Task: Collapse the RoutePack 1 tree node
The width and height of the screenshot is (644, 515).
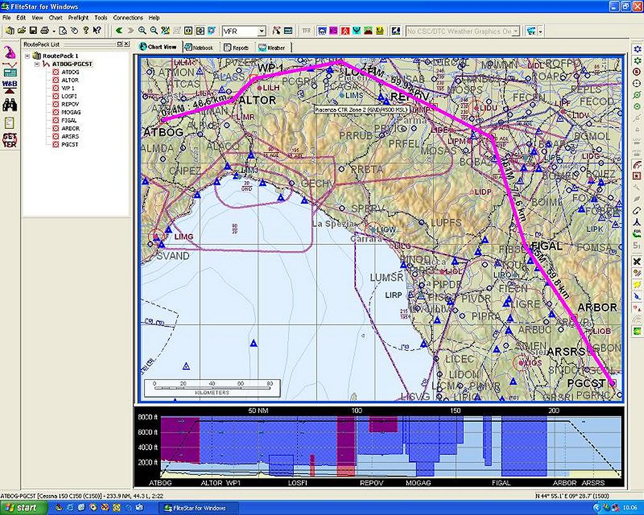Action: pos(28,56)
